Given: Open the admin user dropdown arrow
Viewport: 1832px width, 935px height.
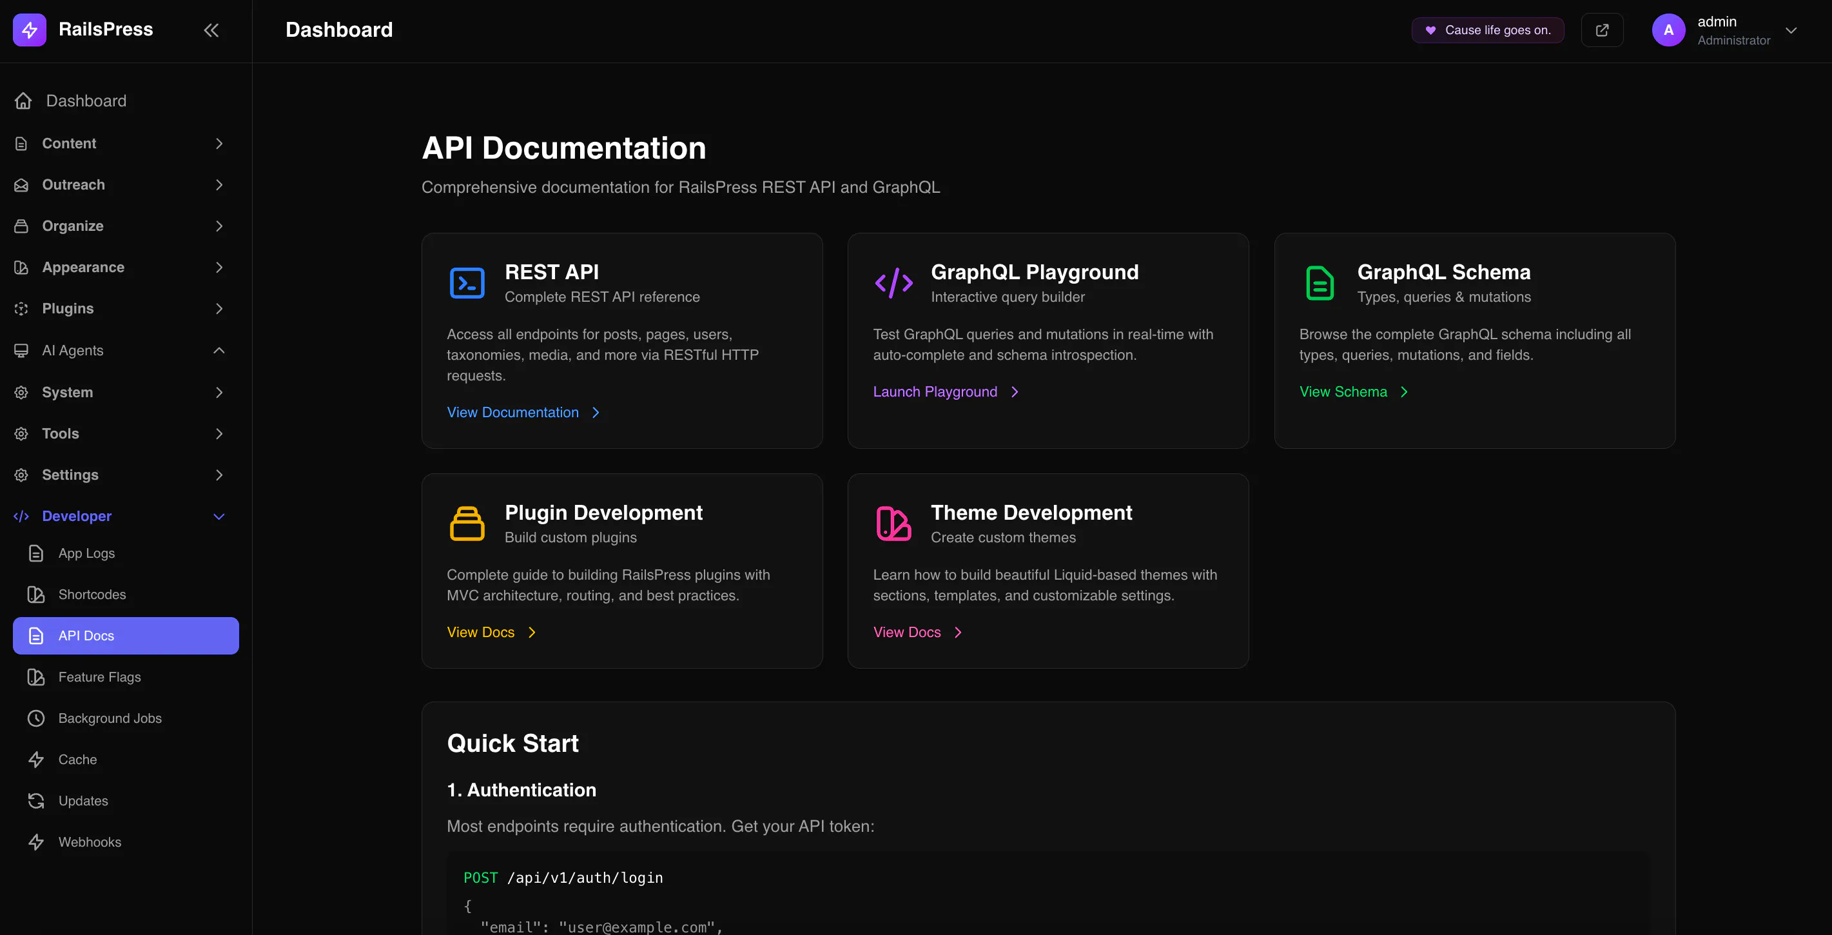Looking at the screenshot, I should [1791, 30].
